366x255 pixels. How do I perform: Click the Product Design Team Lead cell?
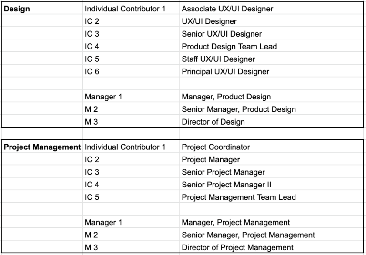pyautogui.click(x=271, y=46)
